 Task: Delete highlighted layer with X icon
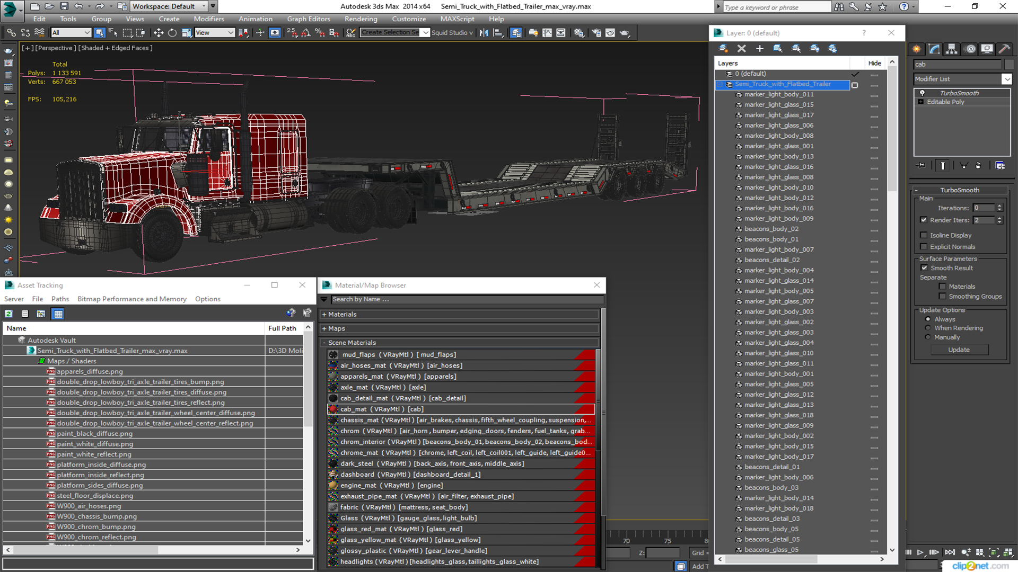coord(741,49)
